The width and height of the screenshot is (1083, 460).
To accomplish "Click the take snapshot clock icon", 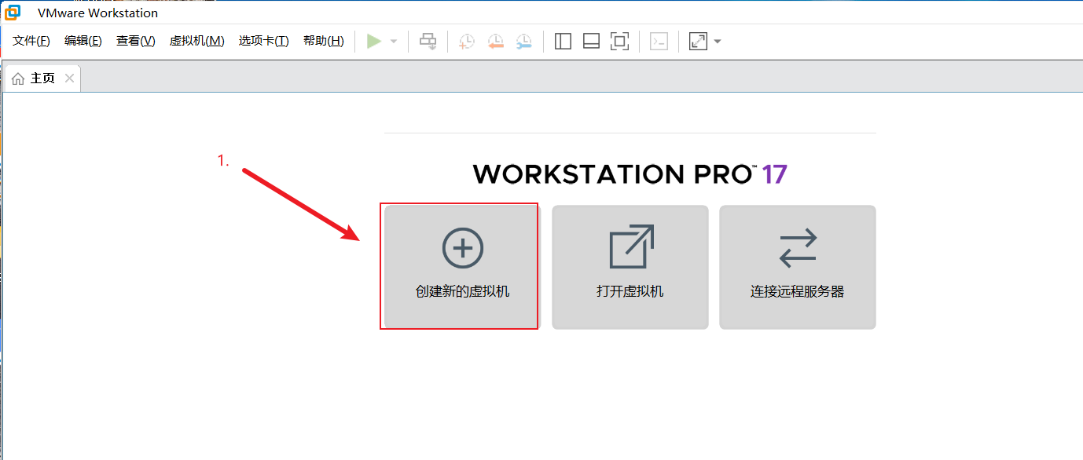I will click(x=467, y=42).
